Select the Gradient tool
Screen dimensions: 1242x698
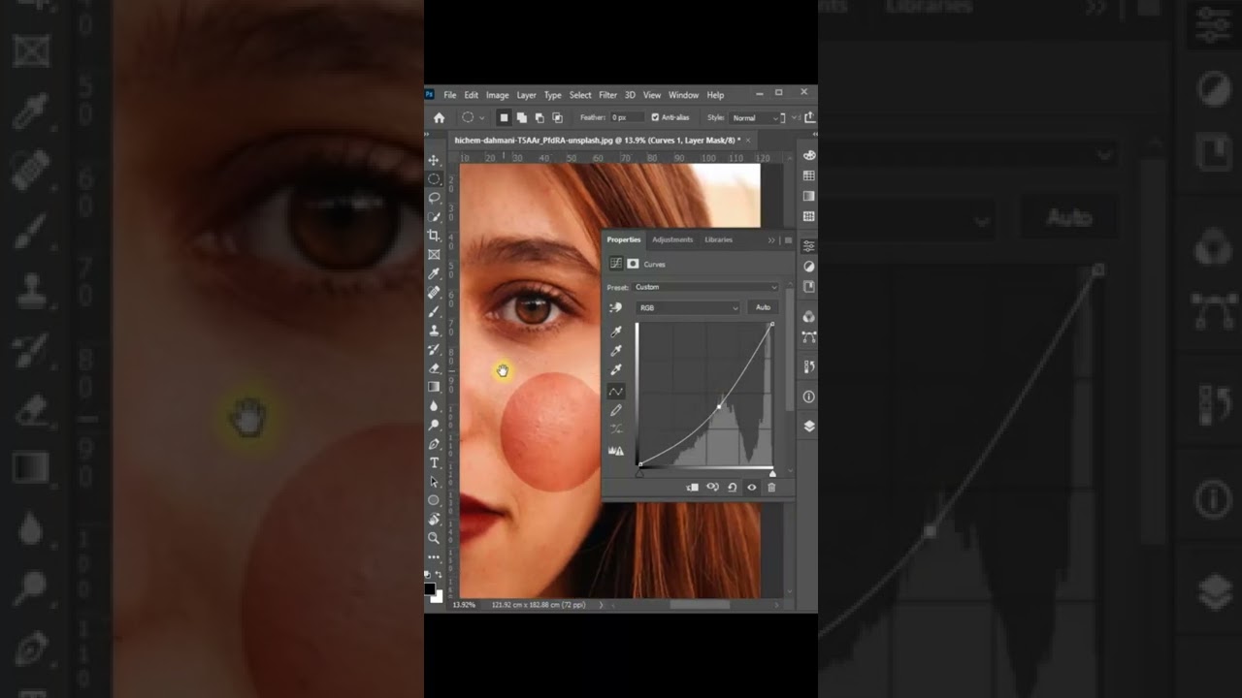click(434, 387)
